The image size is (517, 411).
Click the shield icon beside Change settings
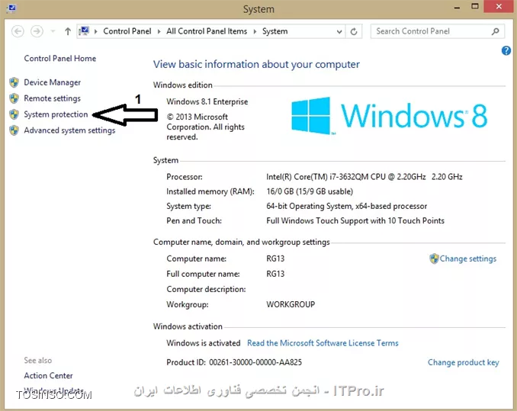tap(434, 258)
